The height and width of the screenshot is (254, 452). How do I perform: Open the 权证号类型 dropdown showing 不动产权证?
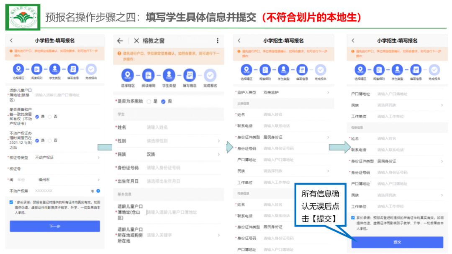67,157
